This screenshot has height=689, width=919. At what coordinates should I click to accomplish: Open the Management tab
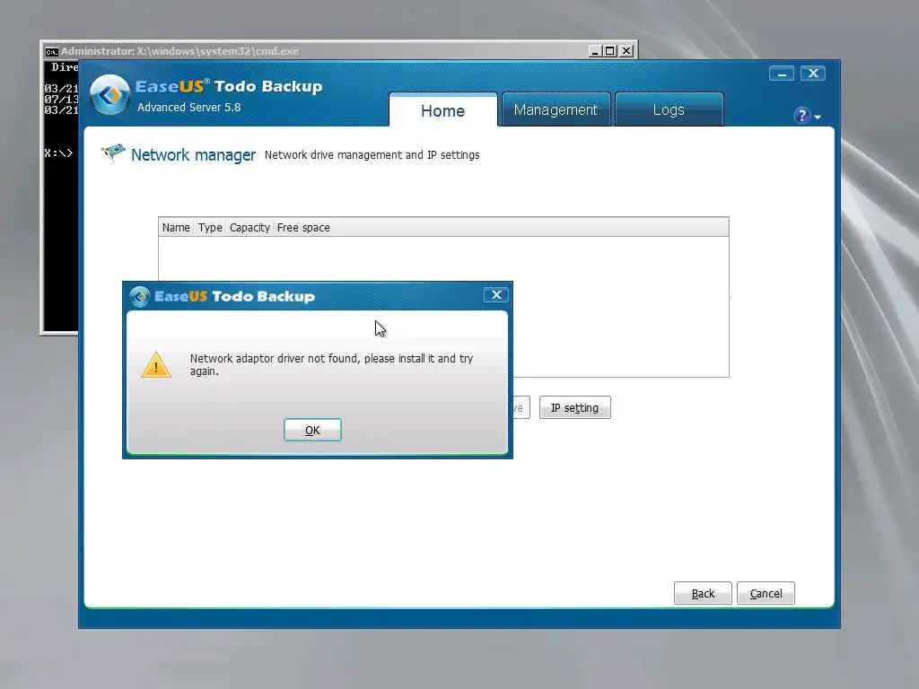coord(556,109)
